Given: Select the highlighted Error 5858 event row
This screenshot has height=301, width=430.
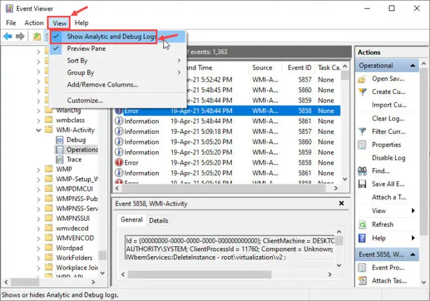Looking at the screenshot, I should click(227, 111).
